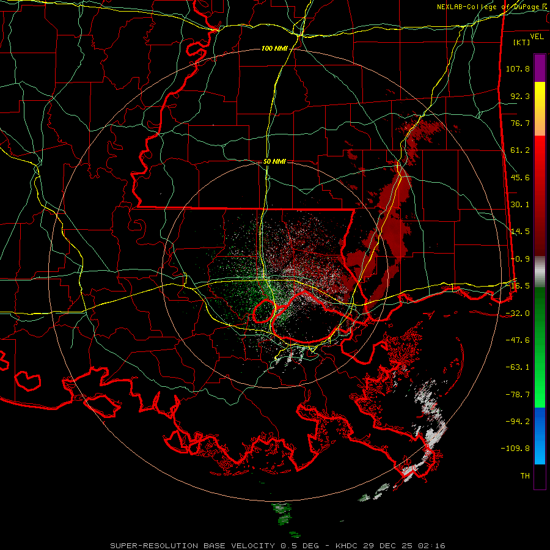
Task: Click the -109.8 velocity legend value
Action: [515, 449]
